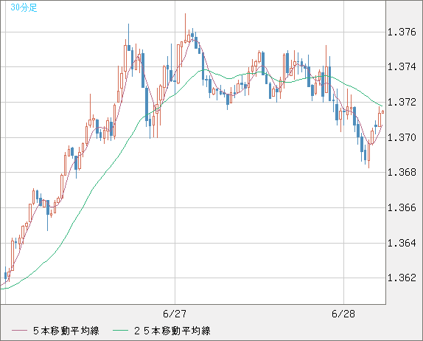The image size is (423, 341).
Task: Click the green 25本移動平均線 legend line swatch
Action: tap(120, 331)
